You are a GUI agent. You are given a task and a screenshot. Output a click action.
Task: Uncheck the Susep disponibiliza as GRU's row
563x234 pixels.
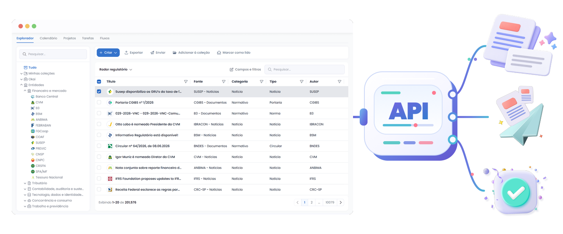point(99,92)
